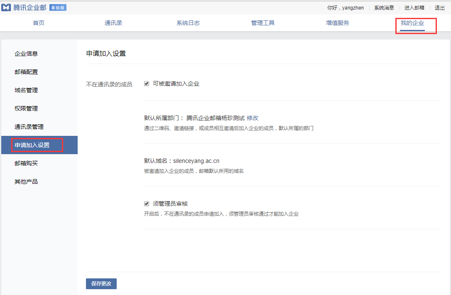Viewport: 451px width, 295px height.
Task: Go to the 管理工具 tab
Action: click(263, 23)
